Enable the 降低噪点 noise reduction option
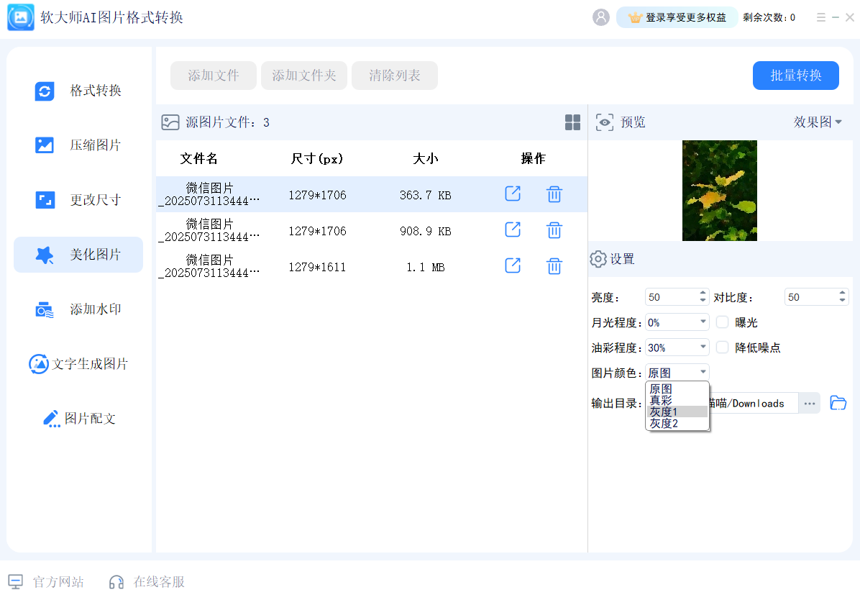This screenshot has width=860, height=600. click(722, 347)
